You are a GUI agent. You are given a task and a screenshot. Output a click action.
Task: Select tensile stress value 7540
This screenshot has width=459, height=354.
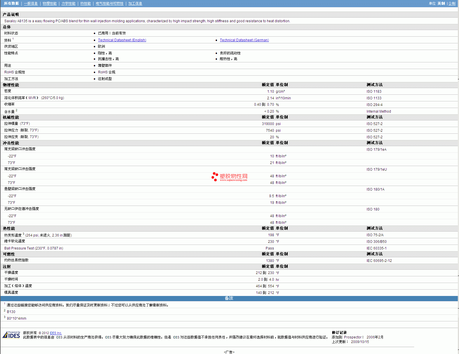(270, 131)
